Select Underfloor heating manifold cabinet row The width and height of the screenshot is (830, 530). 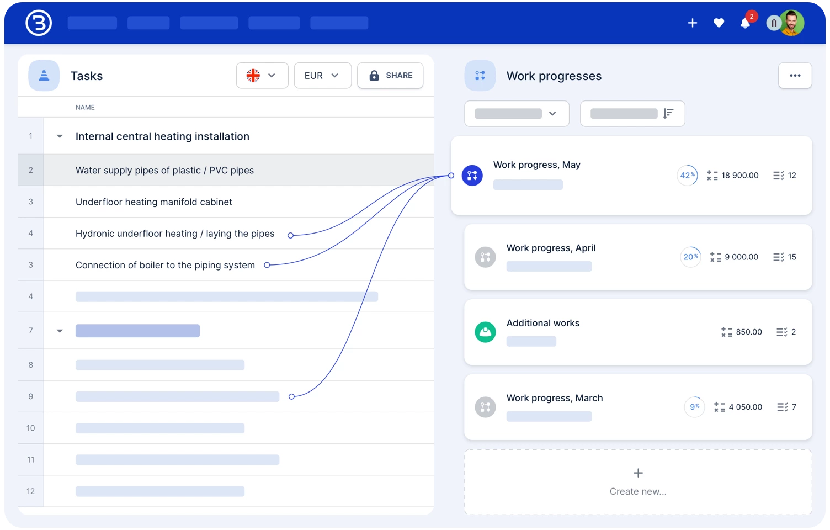(154, 202)
